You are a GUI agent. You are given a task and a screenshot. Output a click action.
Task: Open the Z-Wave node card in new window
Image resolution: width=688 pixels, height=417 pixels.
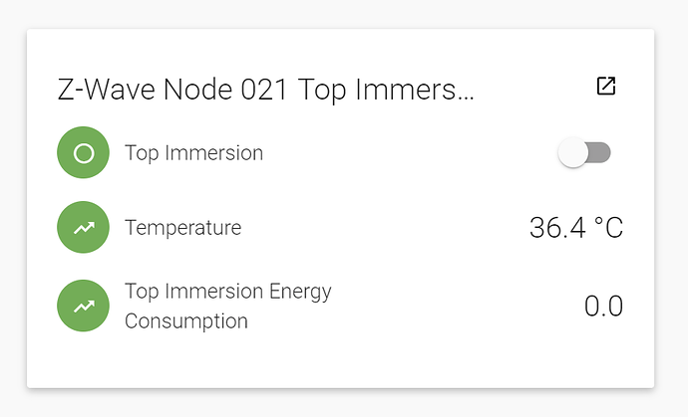point(605,87)
